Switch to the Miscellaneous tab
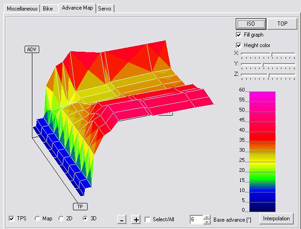 (21, 8)
